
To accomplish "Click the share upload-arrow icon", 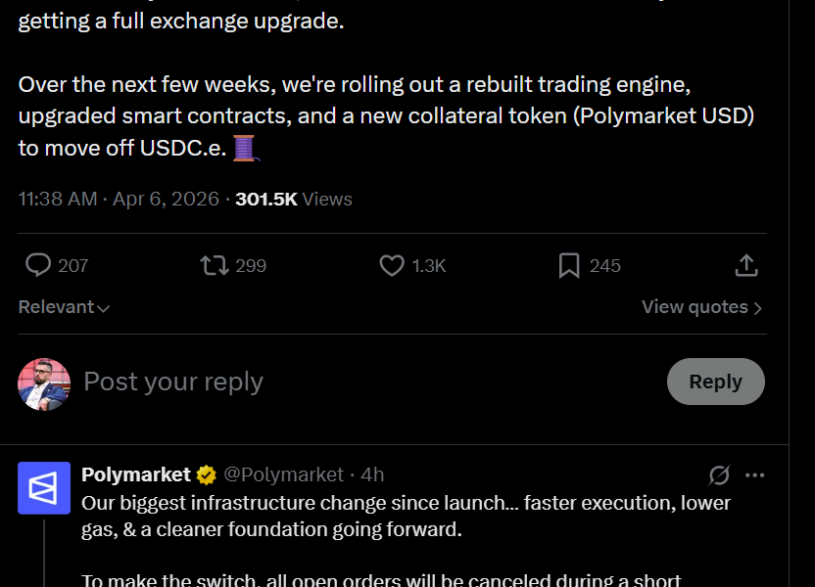I will point(745,265).
